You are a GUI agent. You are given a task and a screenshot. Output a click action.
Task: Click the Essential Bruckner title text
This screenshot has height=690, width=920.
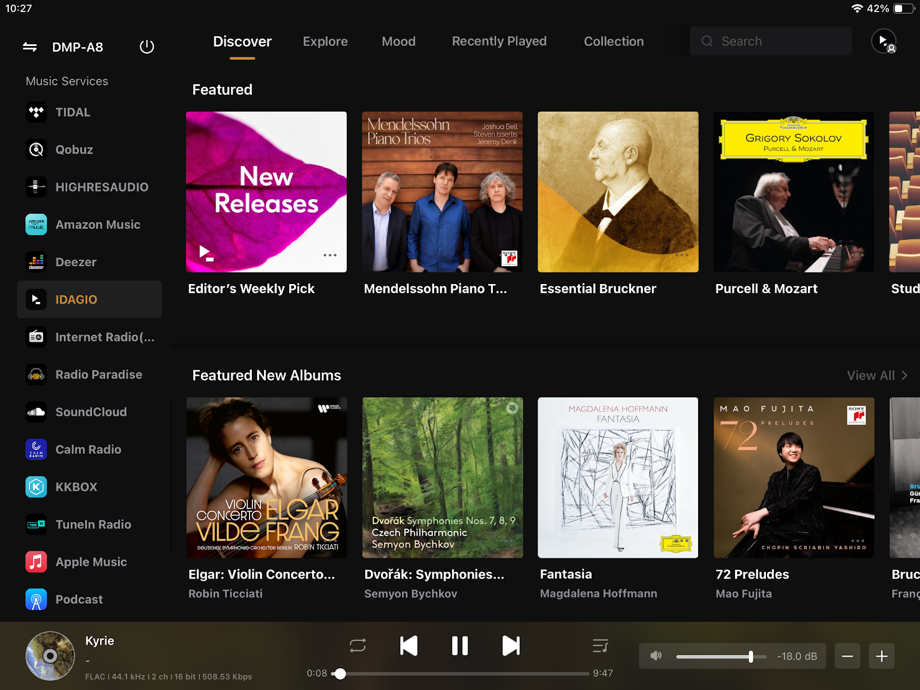pyautogui.click(x=598, y=289)
